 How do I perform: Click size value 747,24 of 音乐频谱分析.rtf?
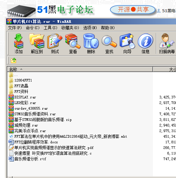point(169,159)
